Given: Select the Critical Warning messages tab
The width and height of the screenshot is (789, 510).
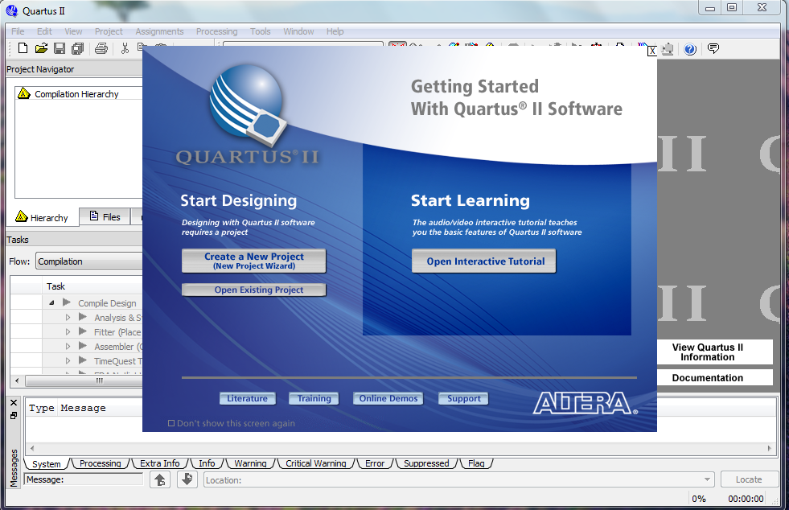Looking at the screenshot, I should 315,463.
